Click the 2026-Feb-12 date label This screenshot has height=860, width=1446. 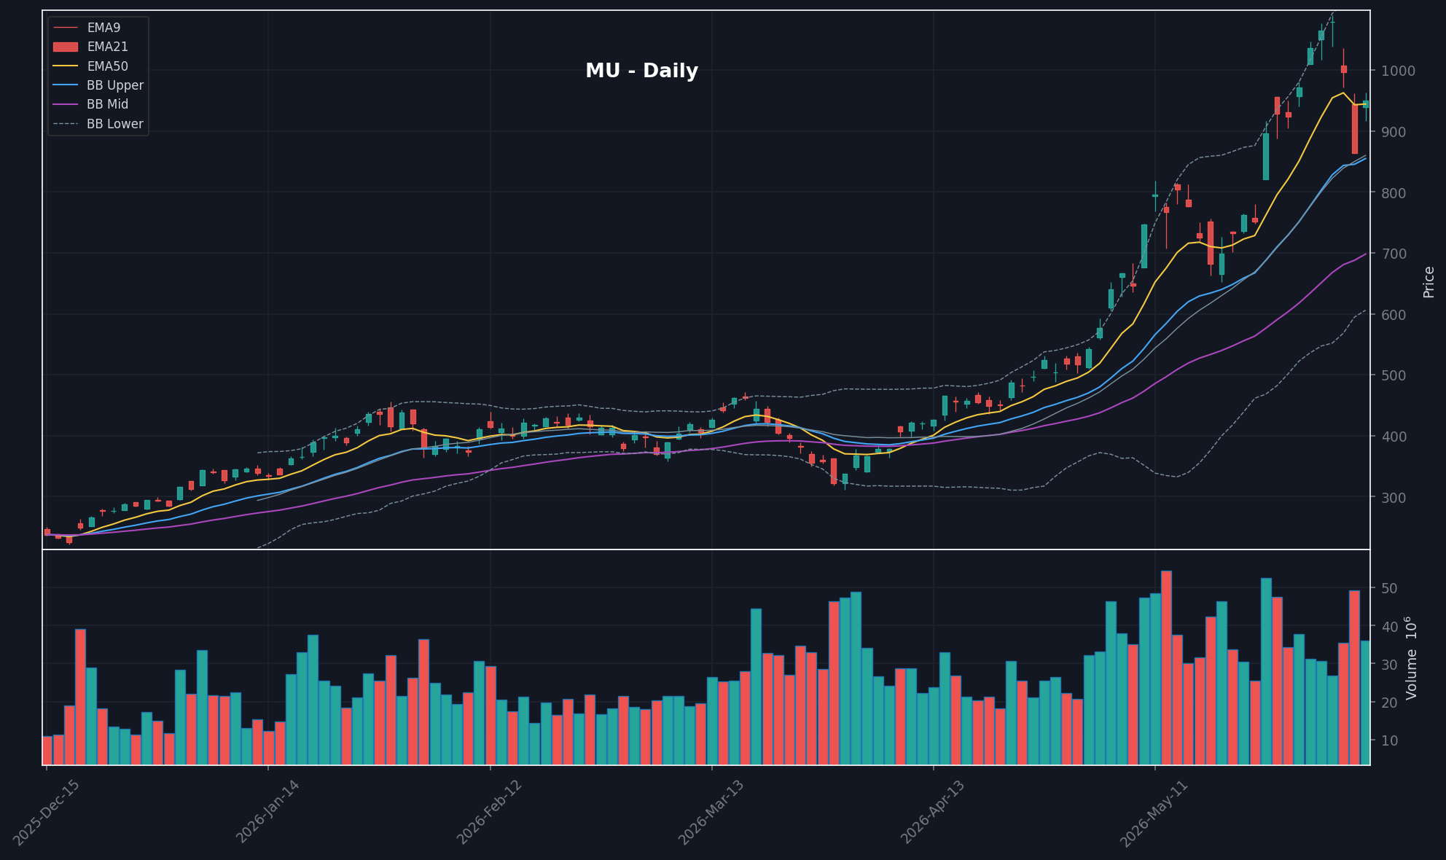click(490, 812)
